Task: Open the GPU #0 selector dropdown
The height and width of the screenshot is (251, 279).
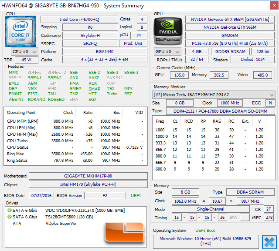Action: (x=167, y=52)
